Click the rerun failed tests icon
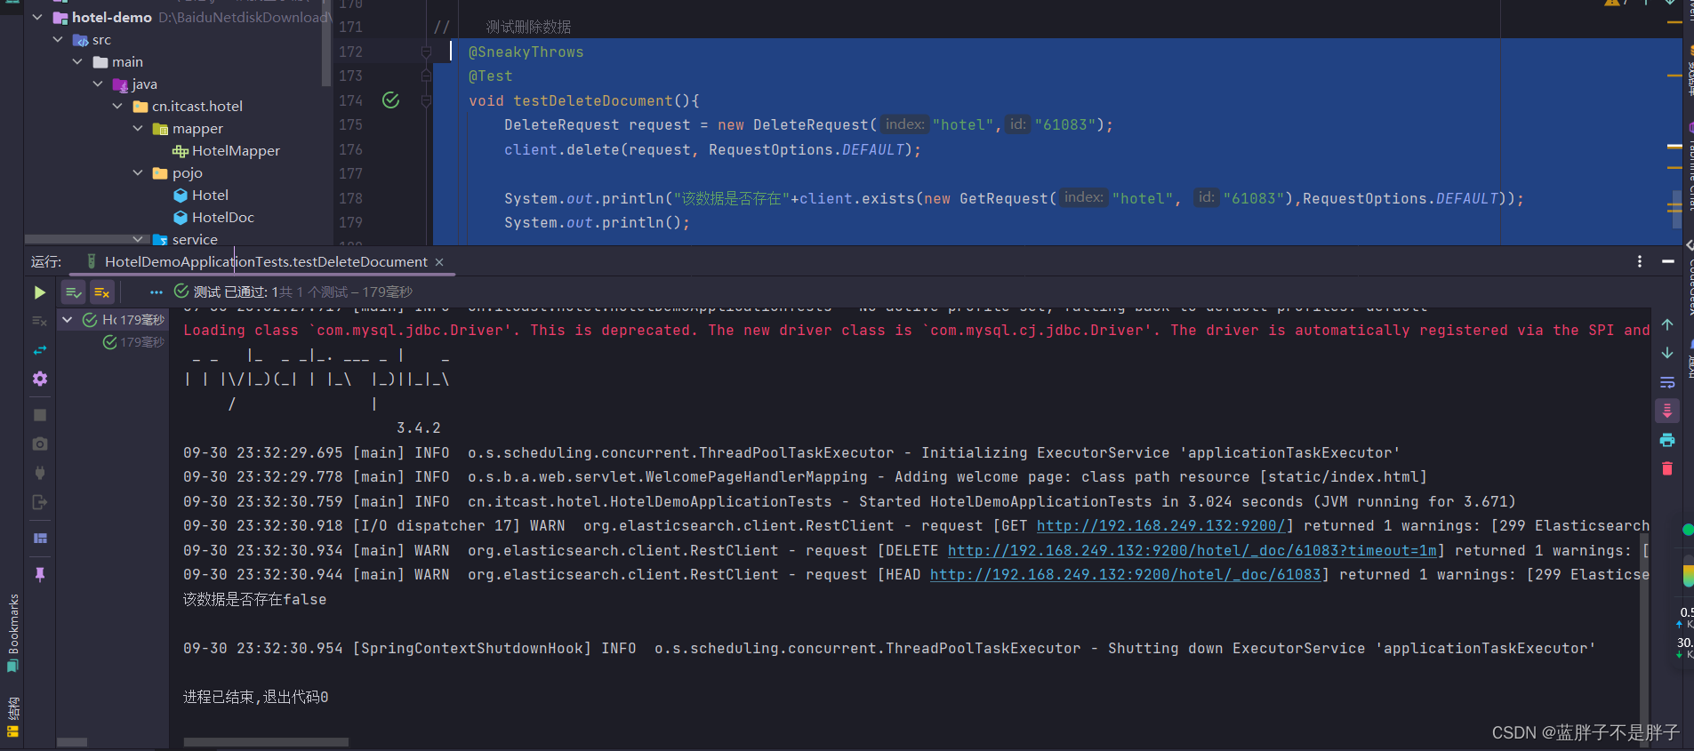 (39, 321)
